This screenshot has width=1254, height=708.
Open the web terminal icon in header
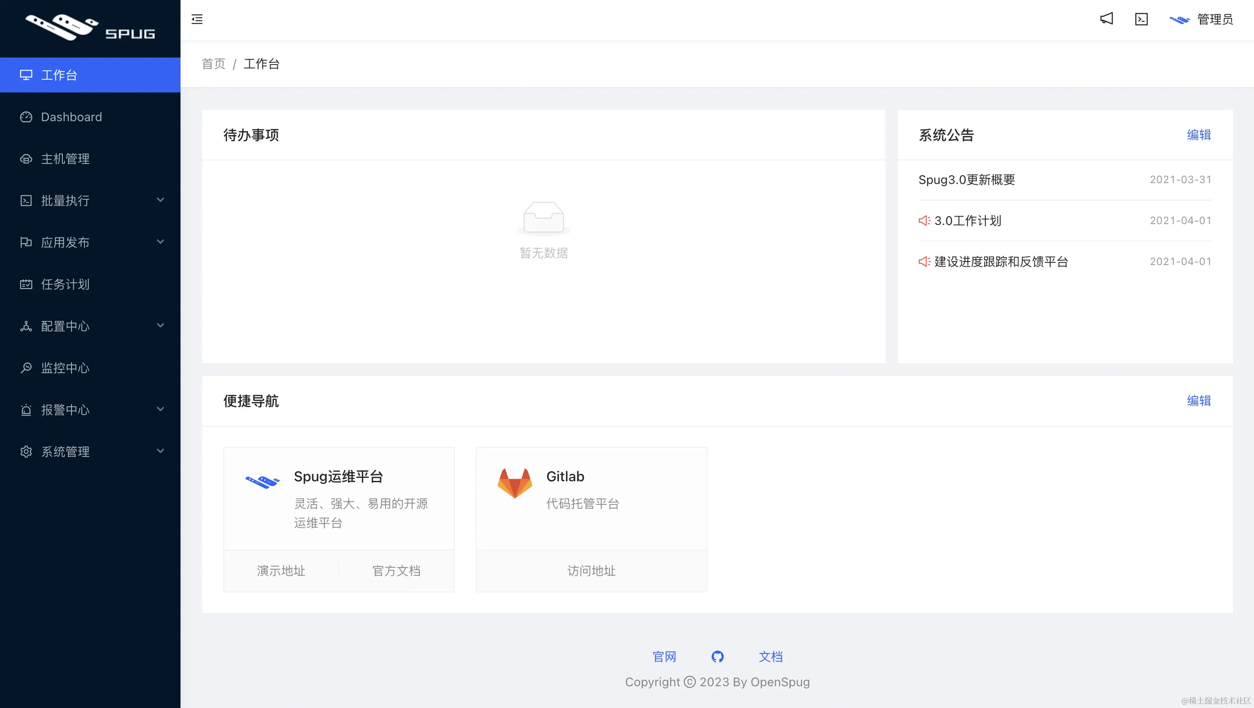coord(1141,19)
